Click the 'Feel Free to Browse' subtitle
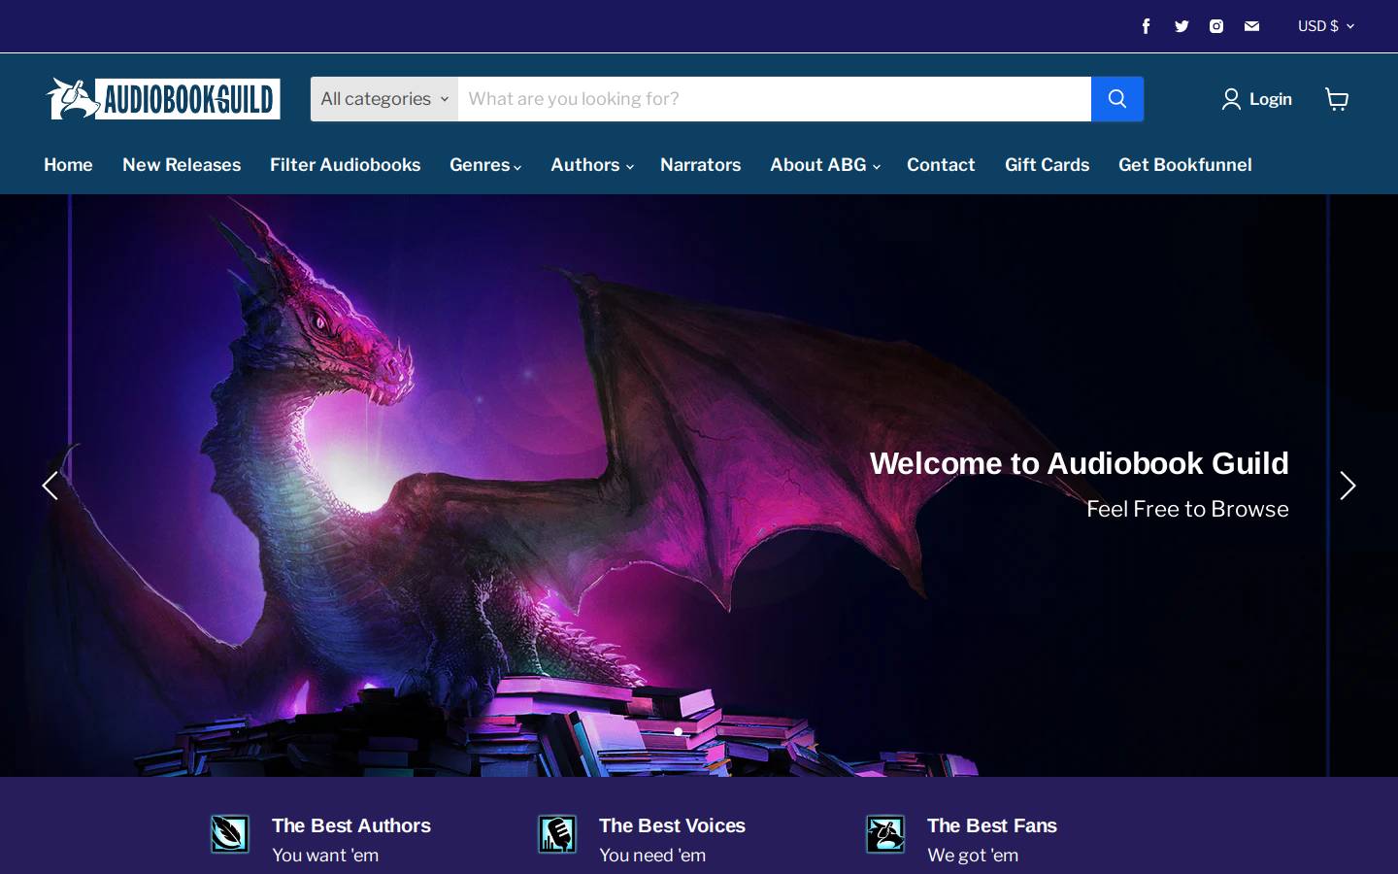This screenshot has width=1398, height=874. (x=1187, y=509)
